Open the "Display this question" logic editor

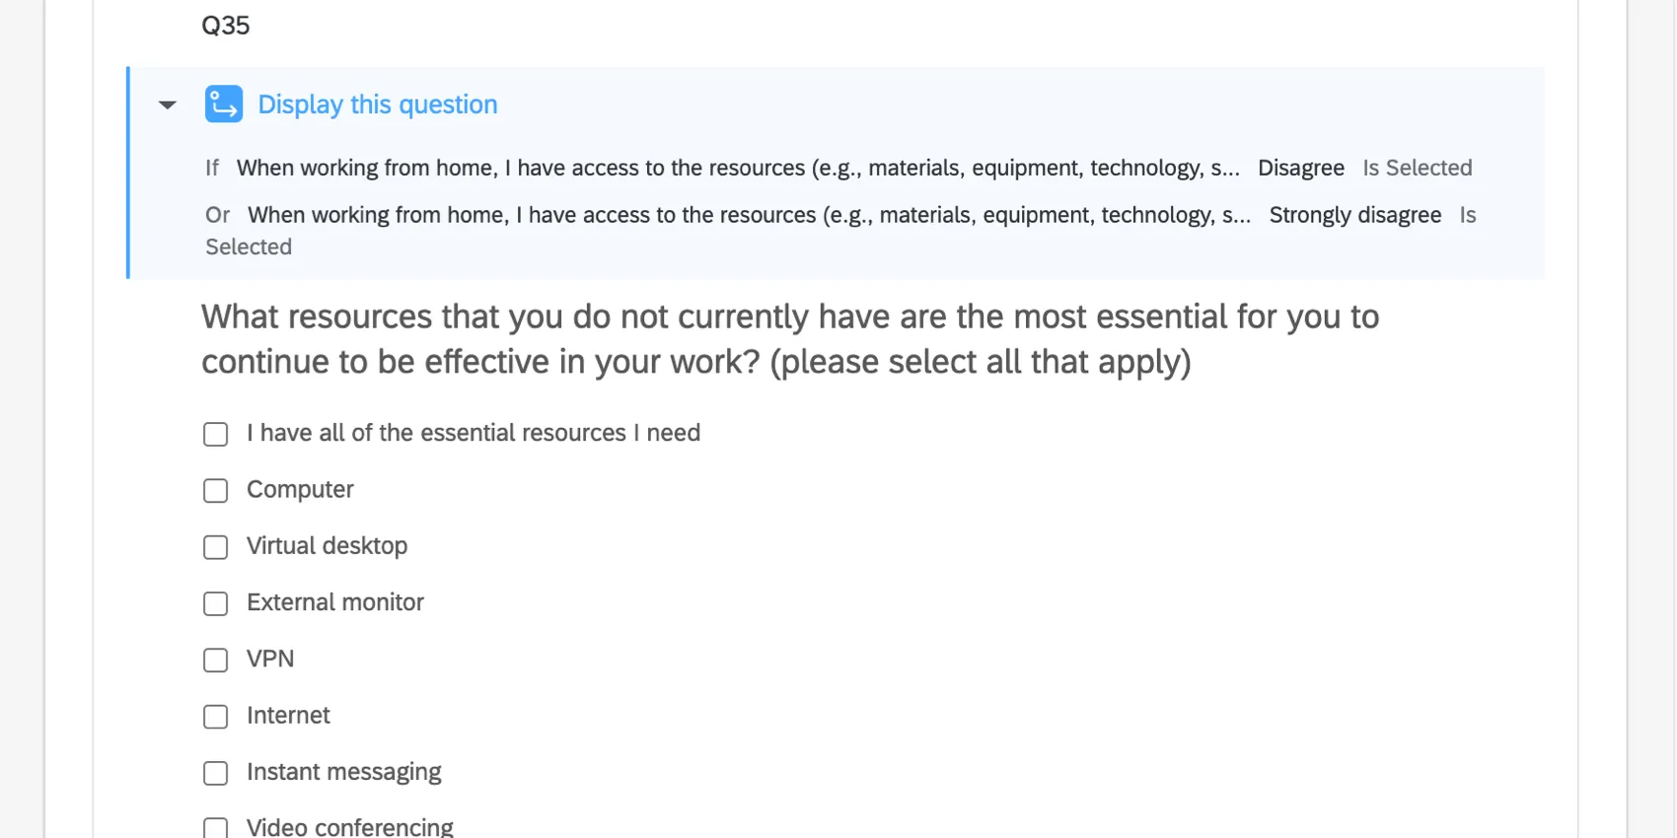coord(377,104)
